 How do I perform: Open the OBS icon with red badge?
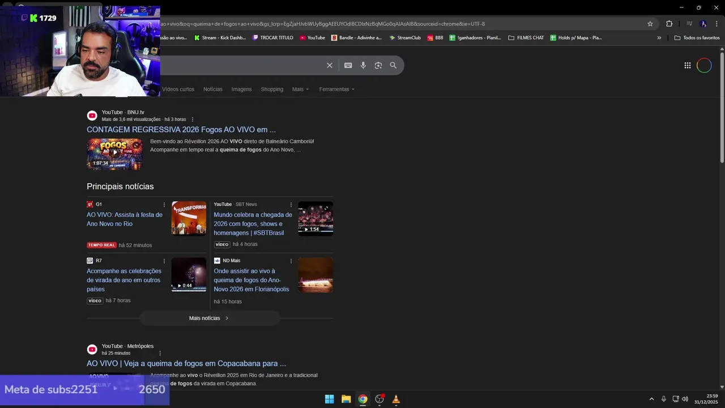tap(379, 399)
